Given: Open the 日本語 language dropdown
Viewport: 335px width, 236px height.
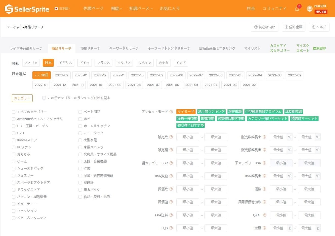Looking at the screenshot, I should click(63, 9).
